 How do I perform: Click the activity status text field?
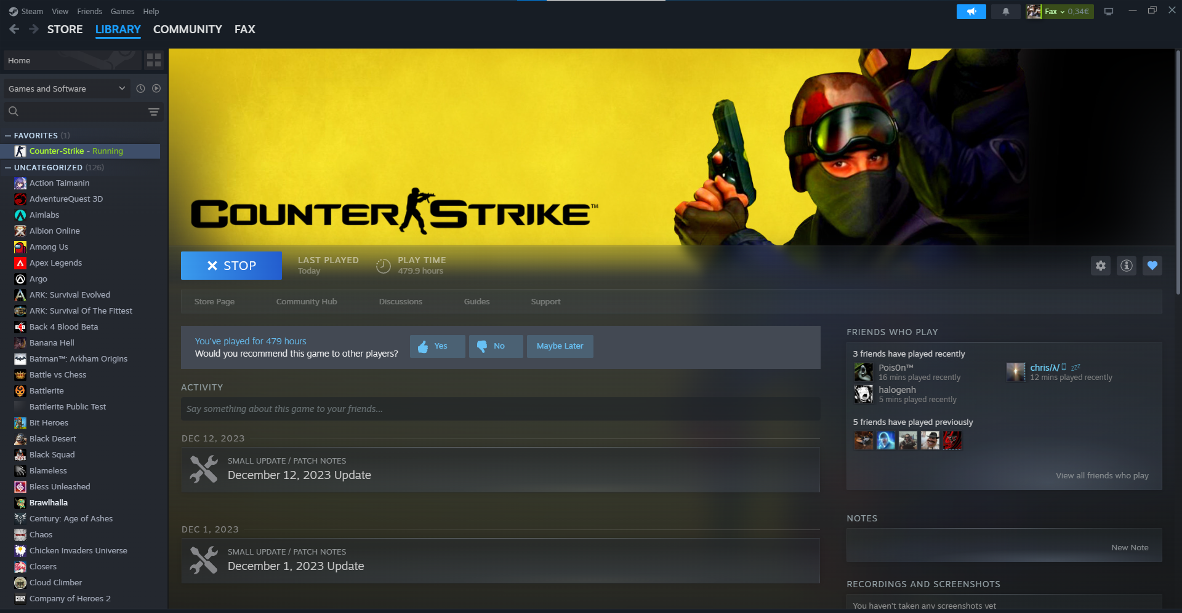[x=500, y=409]
